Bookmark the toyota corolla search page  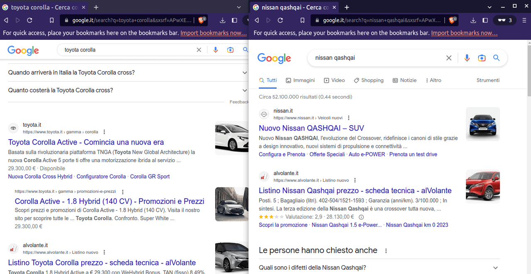[x=52, y=20]
